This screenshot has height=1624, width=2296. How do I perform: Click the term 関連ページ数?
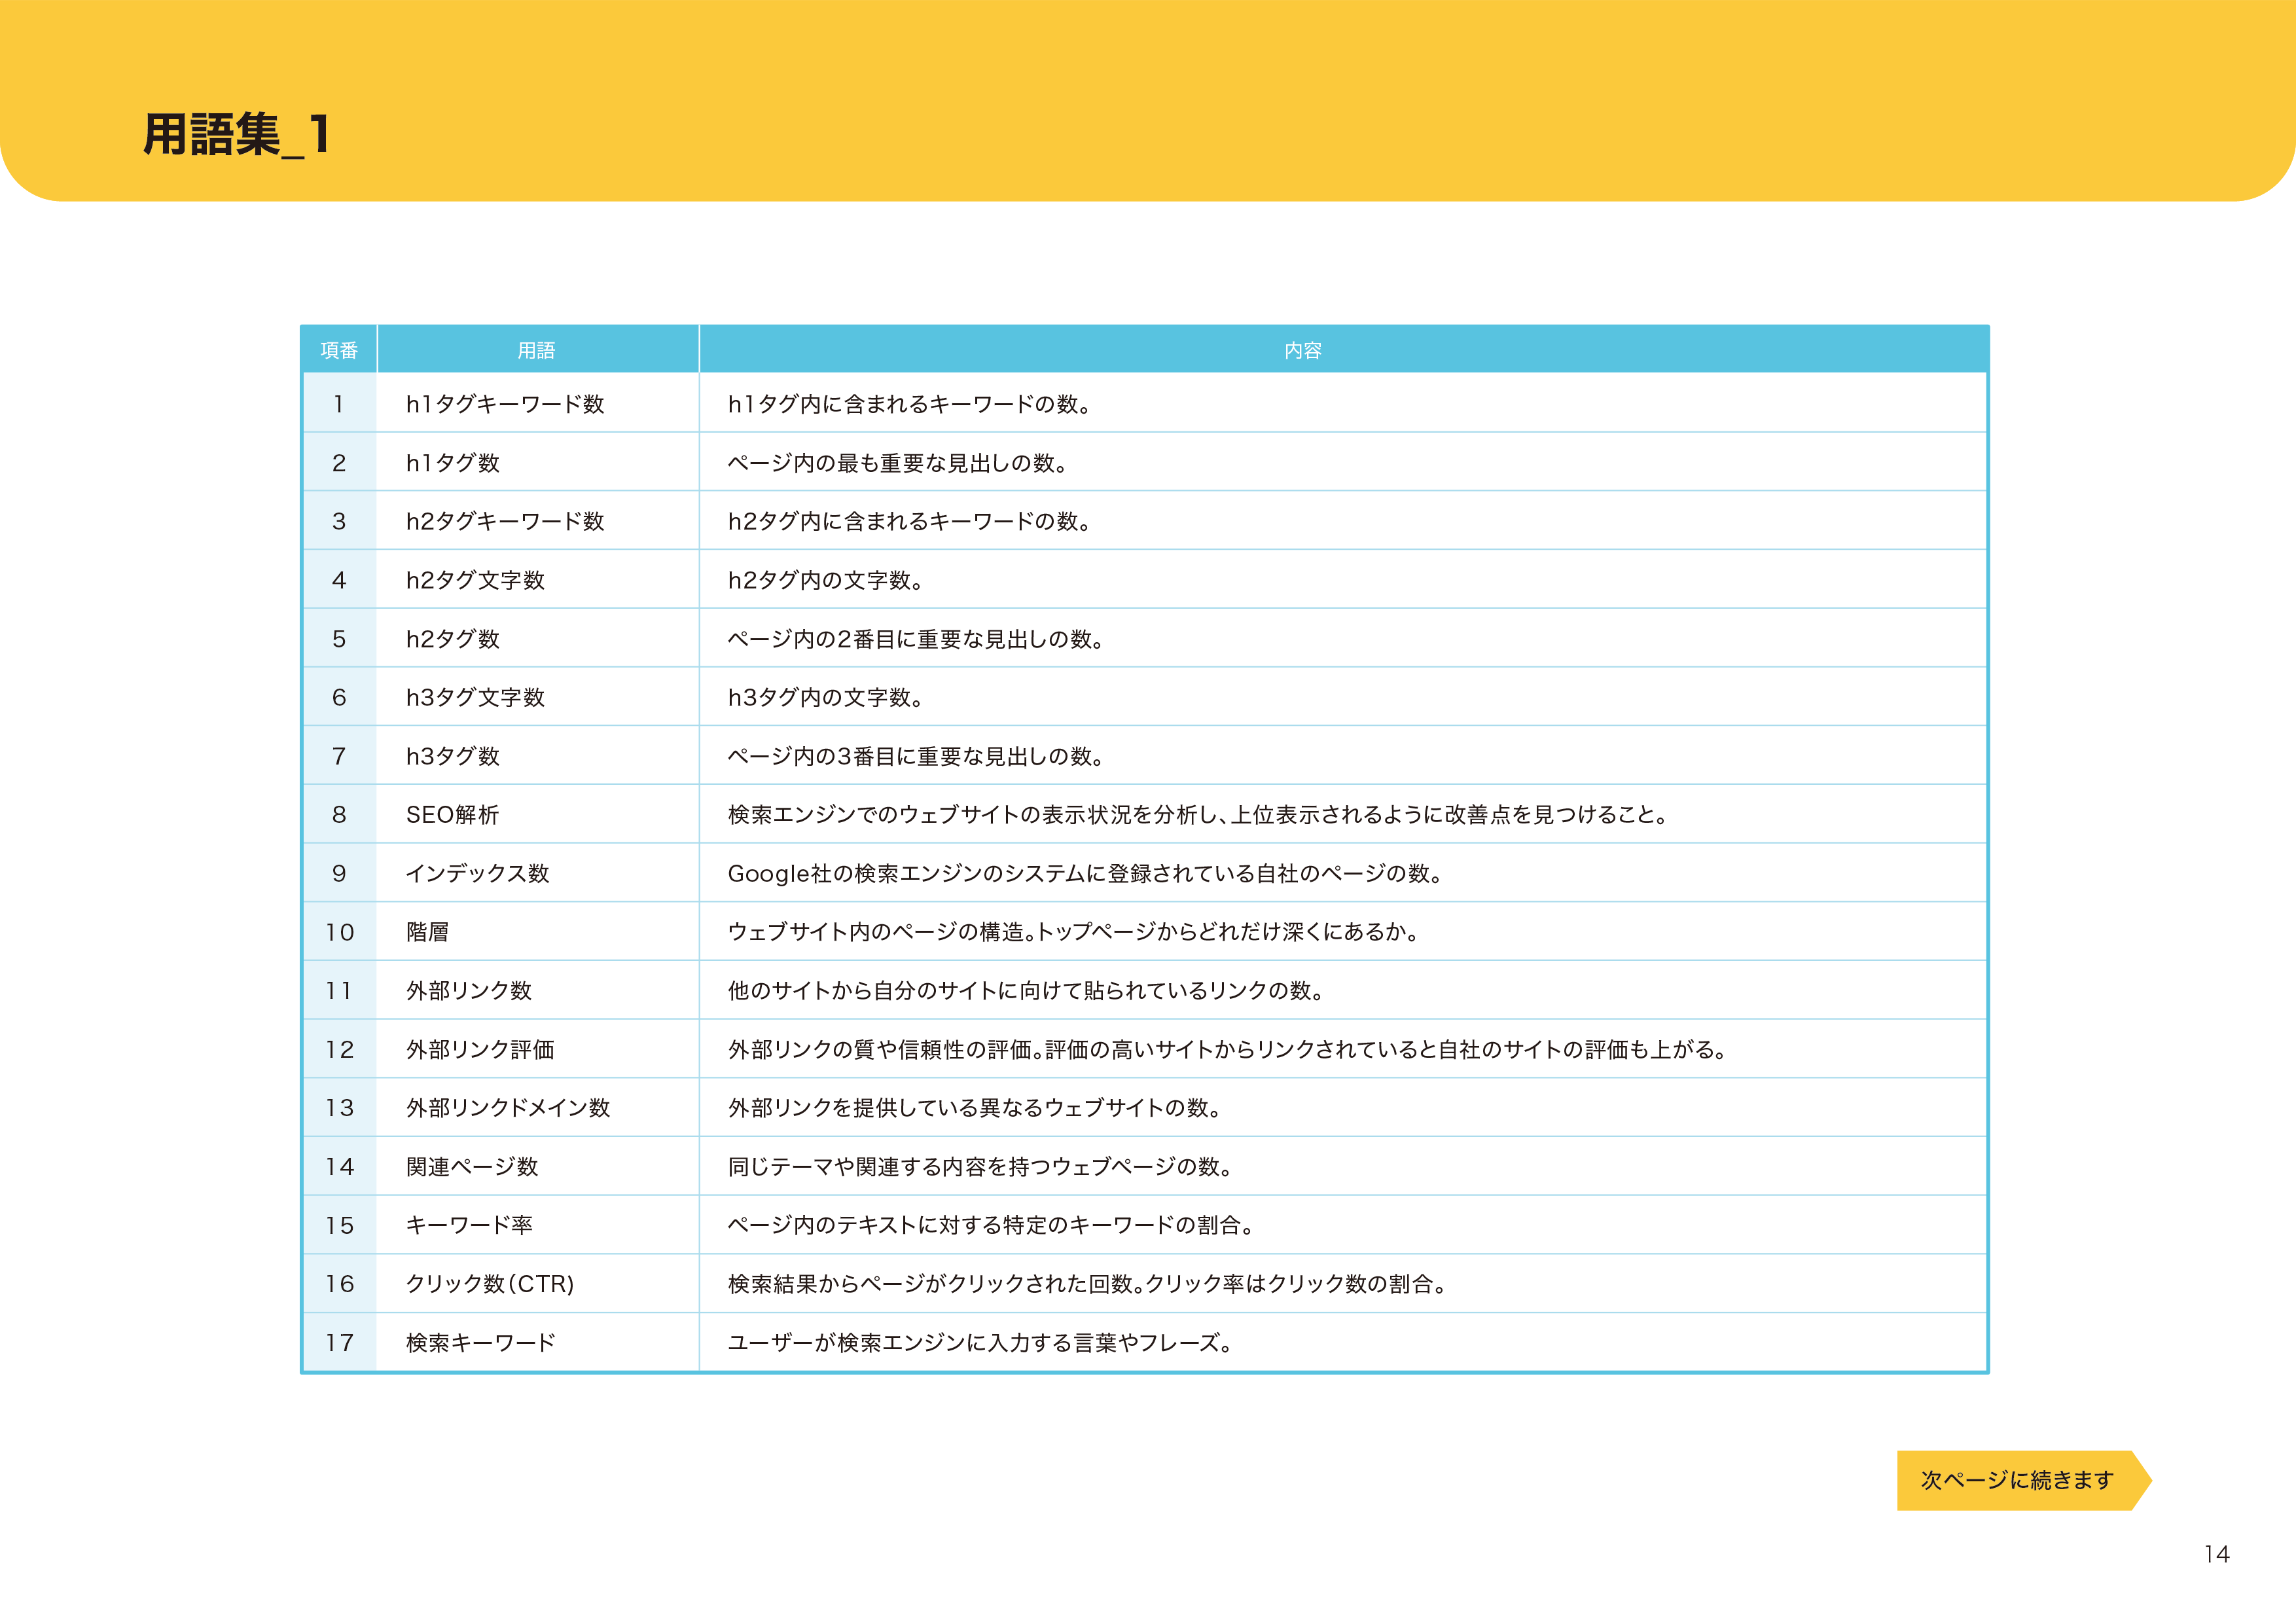[x=472, y=1166]
